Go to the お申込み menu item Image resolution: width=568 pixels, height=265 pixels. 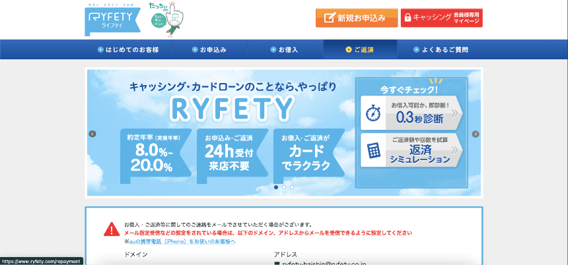coord(209,50)
